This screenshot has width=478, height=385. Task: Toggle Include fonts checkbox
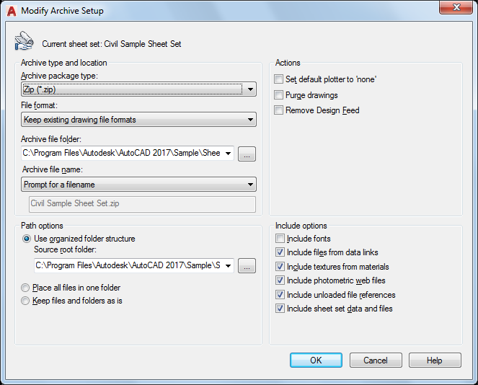(x=280, y=239)
